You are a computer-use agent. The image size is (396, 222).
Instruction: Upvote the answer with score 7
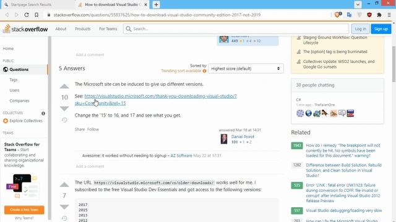point(64,185)
